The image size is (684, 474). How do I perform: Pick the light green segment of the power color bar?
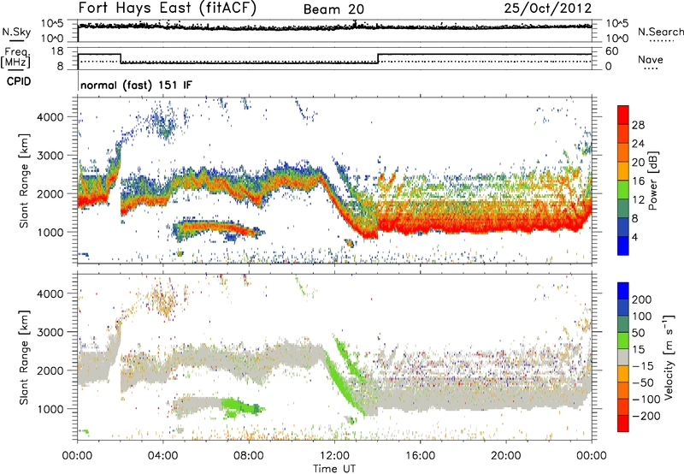(x=623, y=189)
